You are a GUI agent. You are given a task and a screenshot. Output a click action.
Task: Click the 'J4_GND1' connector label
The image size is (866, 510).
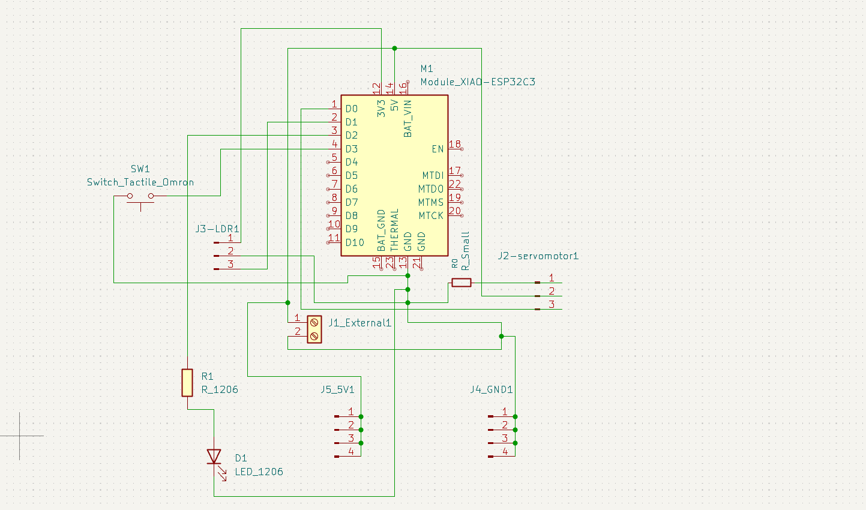point(492,389)
